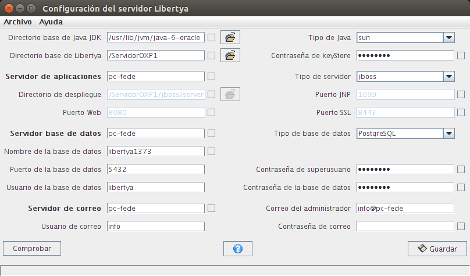Toggle checkbox beside Puerto SSL field
Image resolution: width=470 pixels, height=276 pixels.
[x=461, y=113]
